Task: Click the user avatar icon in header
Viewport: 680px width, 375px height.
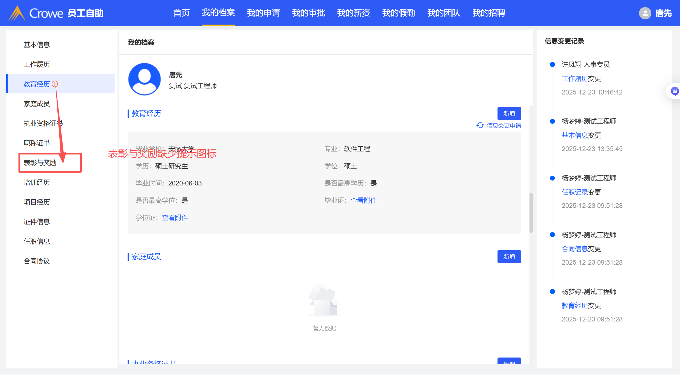Action: tap(645, 13)
